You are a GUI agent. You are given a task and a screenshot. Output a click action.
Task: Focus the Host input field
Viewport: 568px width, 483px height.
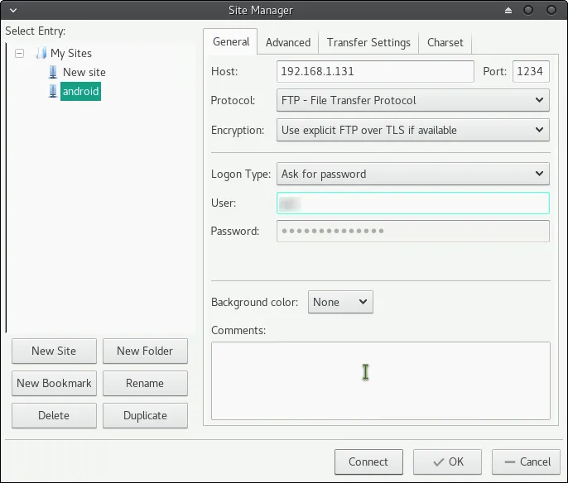coord(374,71)
